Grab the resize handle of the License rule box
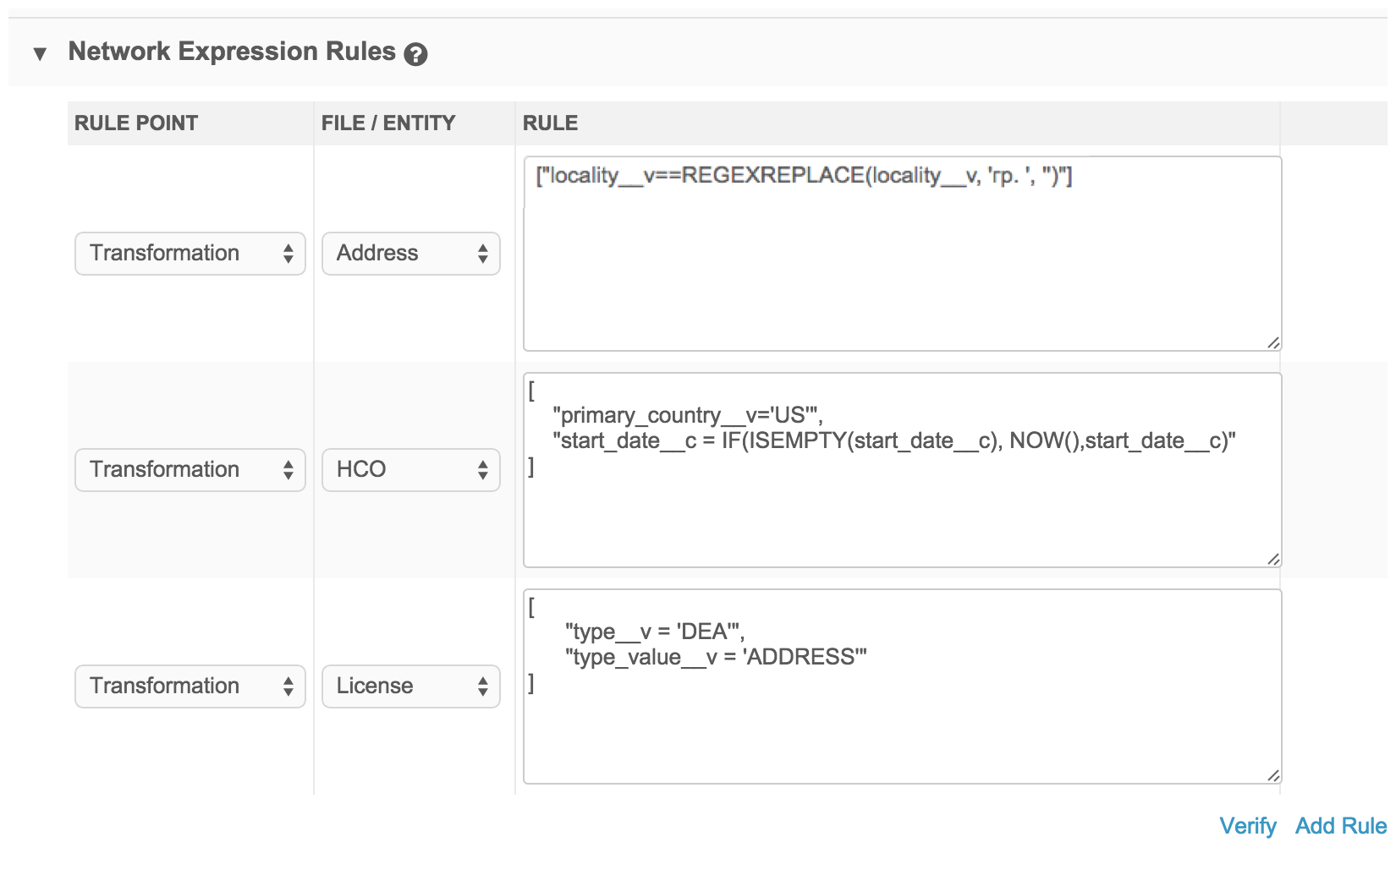The image size is (1396, 886). pos(1272,775)
